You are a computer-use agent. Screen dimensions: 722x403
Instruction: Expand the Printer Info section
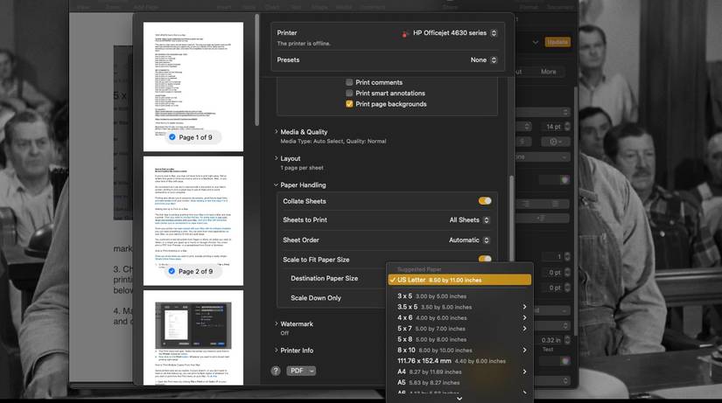[x=277, y=351]
